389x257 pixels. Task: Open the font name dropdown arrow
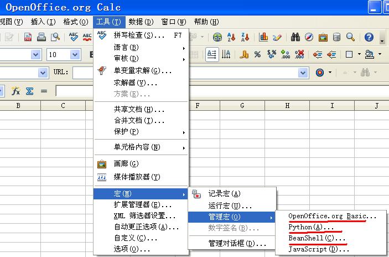pyautogui.click(x=36, y=54)
